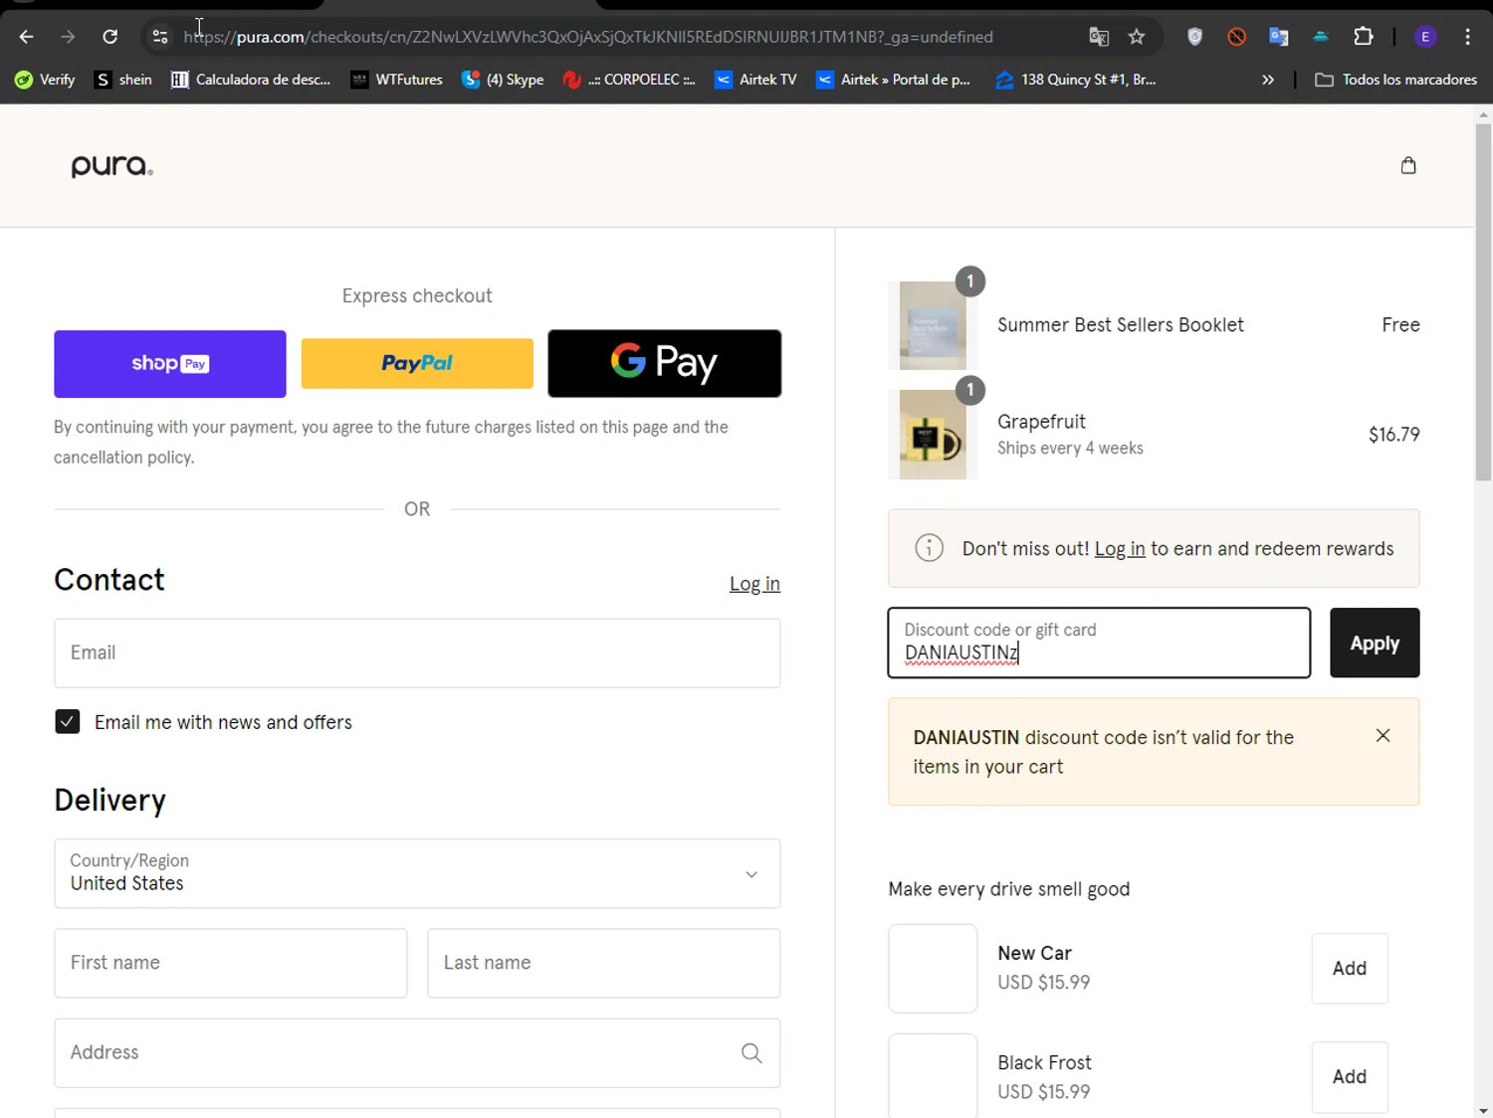Viewport: 1493px width, 1118px height.
Task: Click the Grapefruit price $16.79
Action: 1393,435
